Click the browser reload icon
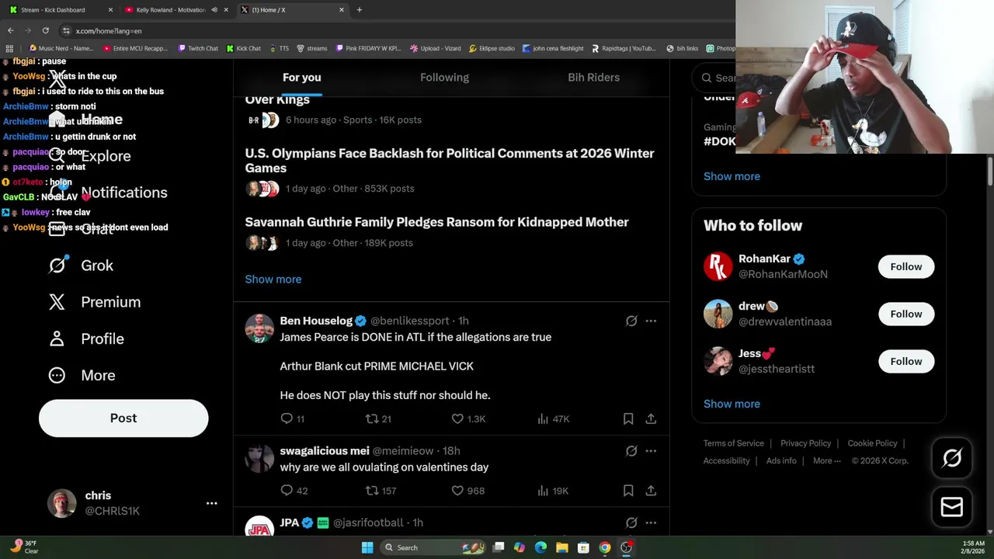This screenshot has width=994, height=559. (x=46, y=30)
